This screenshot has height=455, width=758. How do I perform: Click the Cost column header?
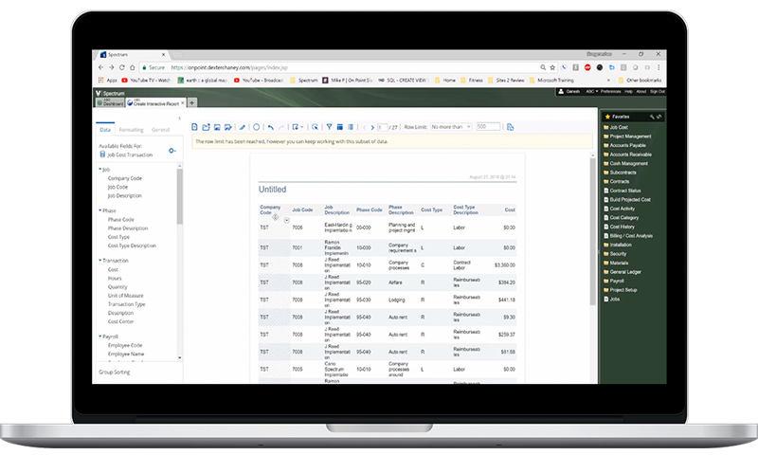tap(510, 209)
